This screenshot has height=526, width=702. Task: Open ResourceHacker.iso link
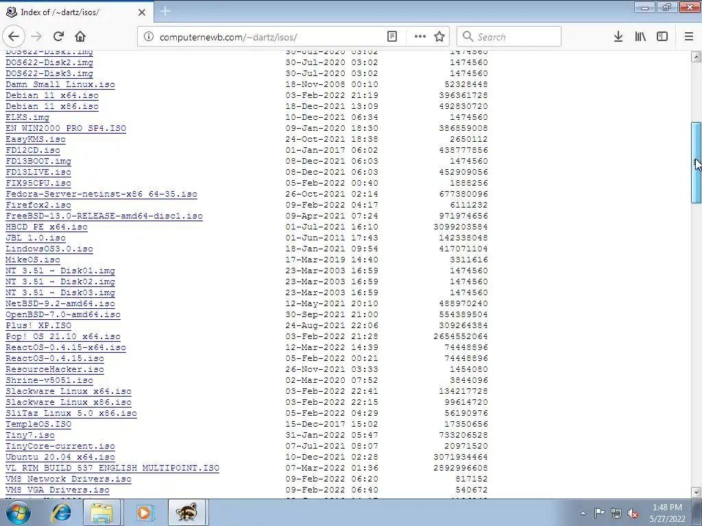coord(55,369)
